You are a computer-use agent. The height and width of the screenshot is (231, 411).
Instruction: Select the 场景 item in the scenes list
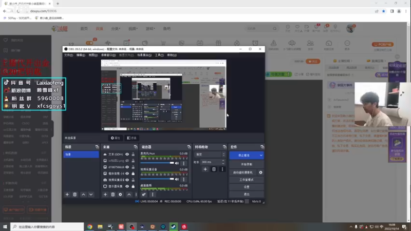81,155
